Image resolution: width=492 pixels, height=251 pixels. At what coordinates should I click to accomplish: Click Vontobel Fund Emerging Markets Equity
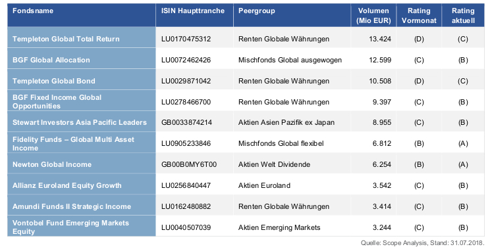70,227
